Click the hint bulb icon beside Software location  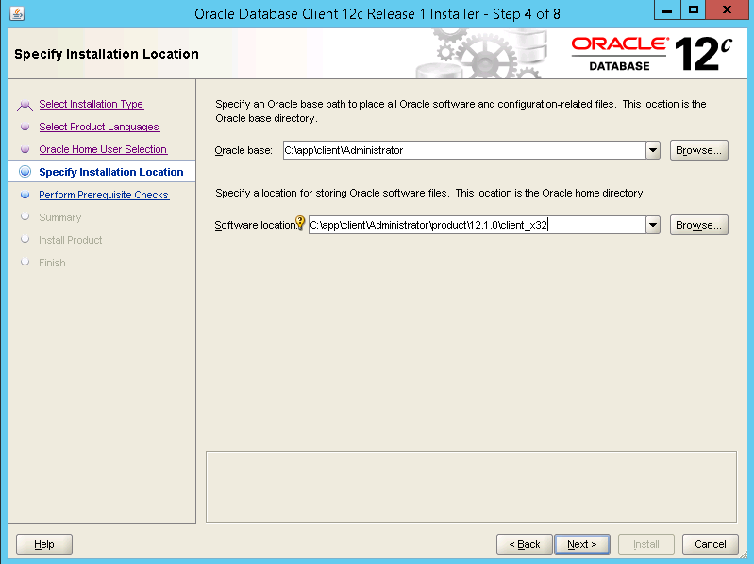[x=300, y=222]
